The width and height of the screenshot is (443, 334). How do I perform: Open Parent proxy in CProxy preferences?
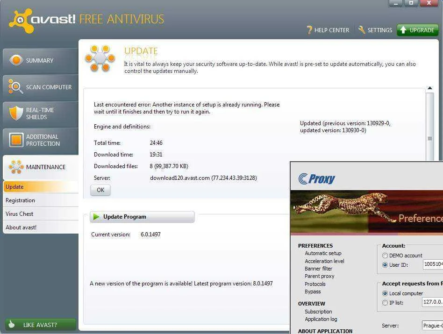tap(320, 276)
